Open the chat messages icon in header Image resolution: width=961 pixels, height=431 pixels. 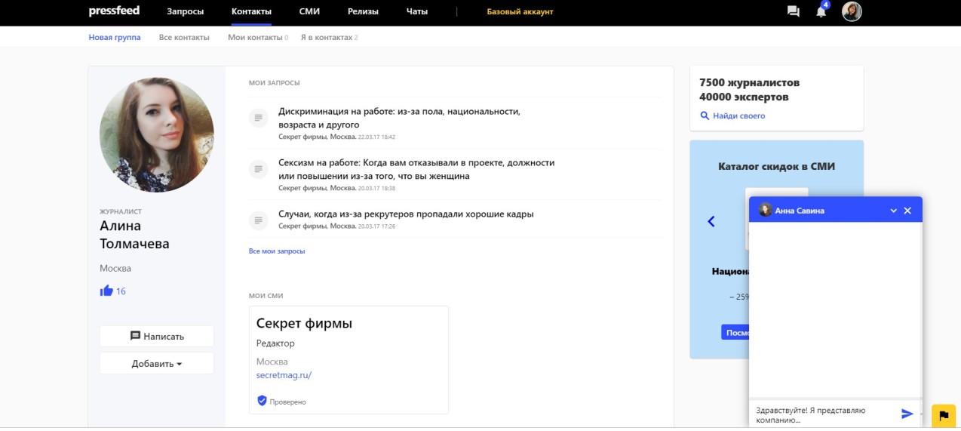tap(793, 11)
